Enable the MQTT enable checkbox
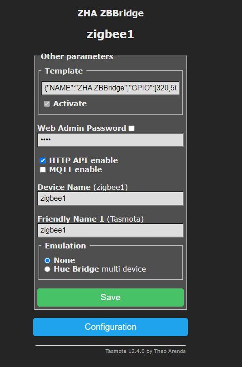This screenshot has height=367, width=242. tap(43, 170)
